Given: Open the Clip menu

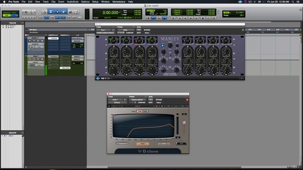Looking at the screenshot, I should [53, 2].
